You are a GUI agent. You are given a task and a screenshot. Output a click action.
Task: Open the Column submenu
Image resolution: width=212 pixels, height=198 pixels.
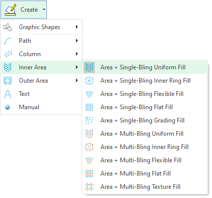click(x=41, y=54)
